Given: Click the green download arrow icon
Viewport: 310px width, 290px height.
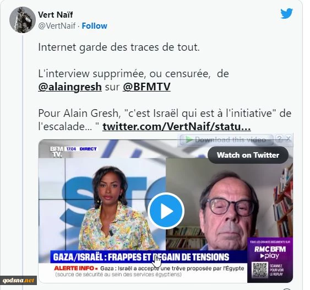Looking at the screenshot, I should (189, 139).
